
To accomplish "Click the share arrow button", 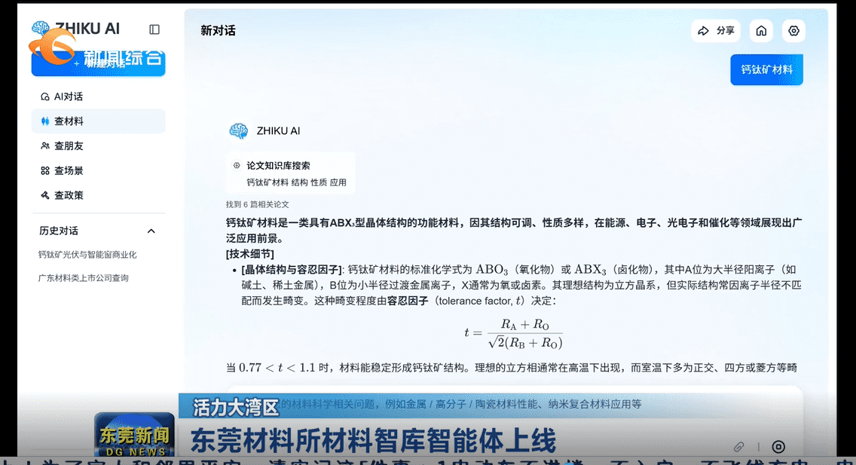I will pyautogui.click(x=715, y=31).
